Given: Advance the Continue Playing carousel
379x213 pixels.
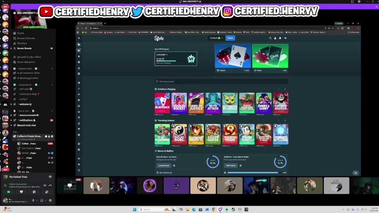Looking at the screenshot, I should coord(285,89).
